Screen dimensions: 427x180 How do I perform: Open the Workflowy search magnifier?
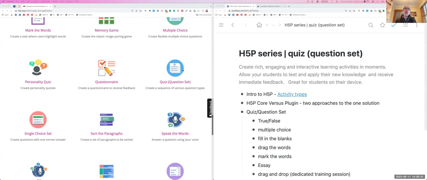coord(371,25)
